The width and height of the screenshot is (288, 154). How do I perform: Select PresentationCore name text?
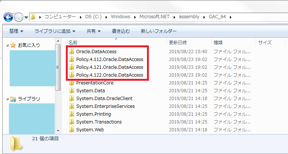(95, 83)
